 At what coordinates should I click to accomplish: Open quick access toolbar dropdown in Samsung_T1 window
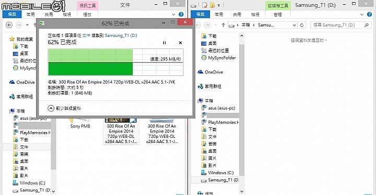[x=219, y=5]
